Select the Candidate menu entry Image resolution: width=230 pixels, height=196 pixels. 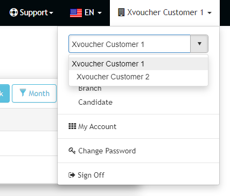tap(95, 102)
